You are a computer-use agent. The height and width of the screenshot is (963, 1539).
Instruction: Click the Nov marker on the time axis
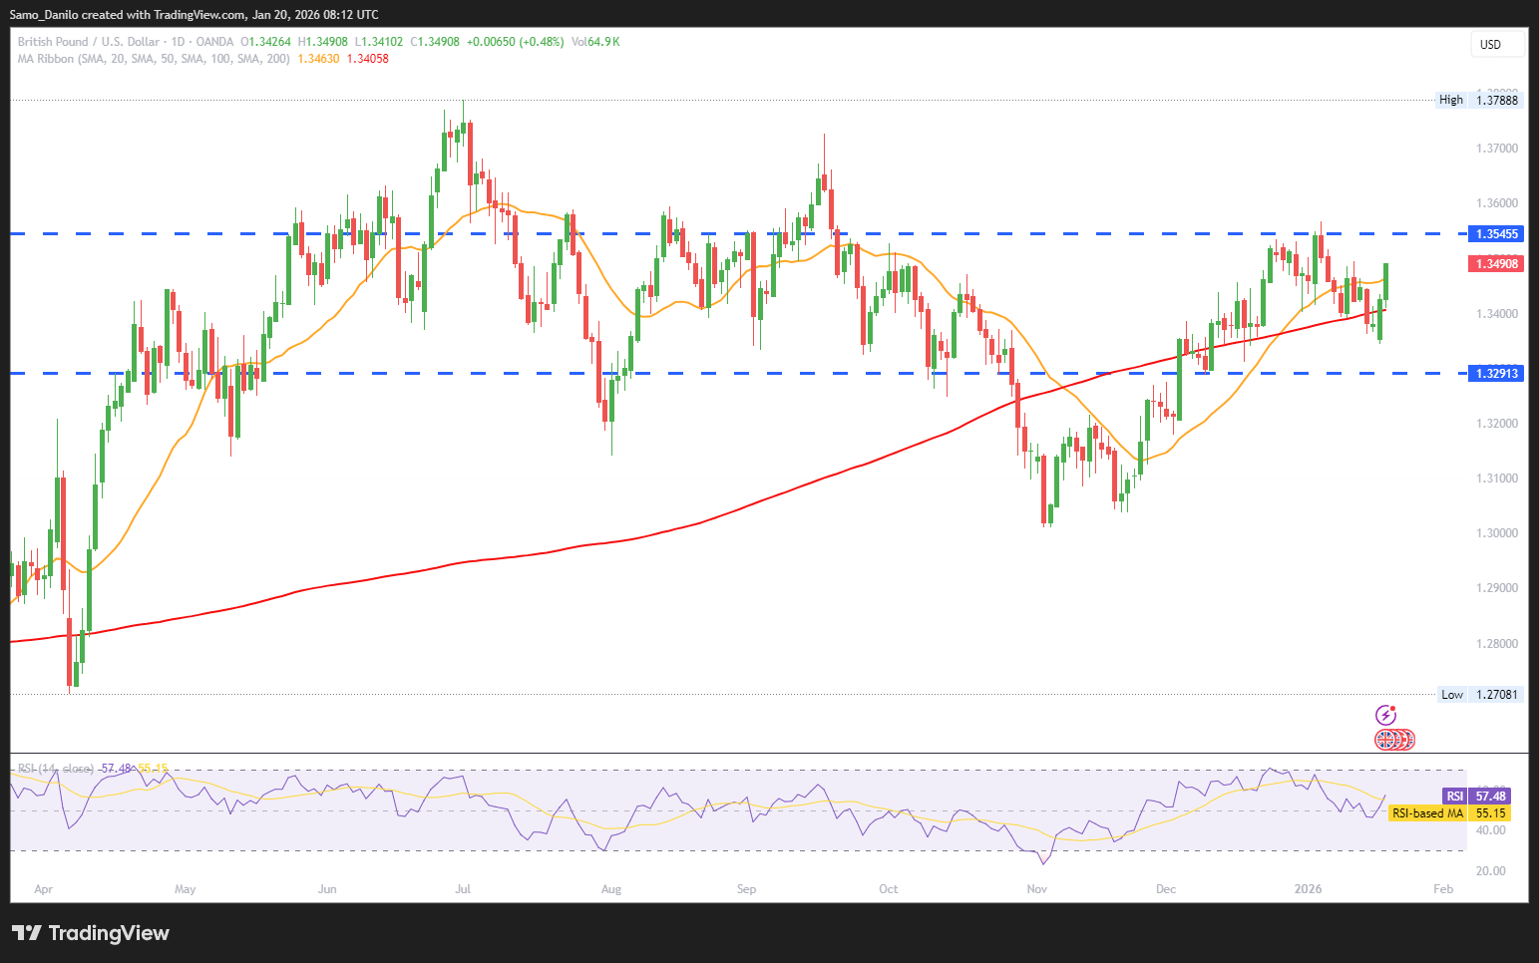point(1037,889)
